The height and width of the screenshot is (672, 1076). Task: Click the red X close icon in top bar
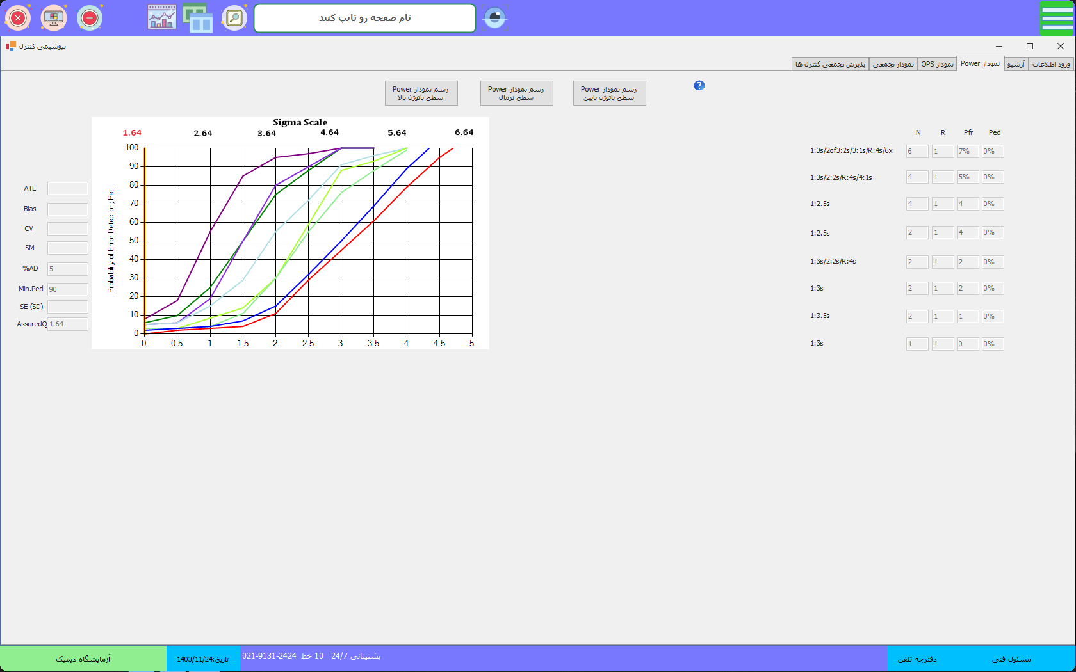(18, 18)
